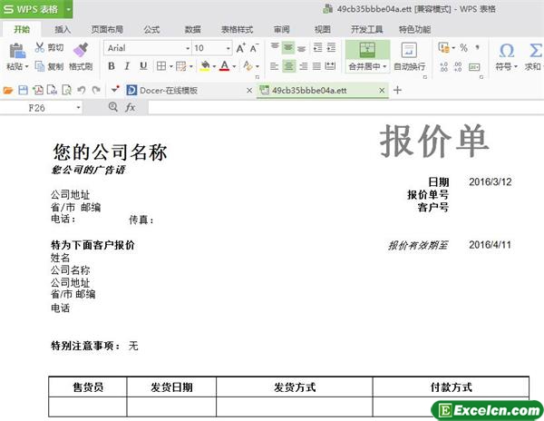Screen dimensions: 544x421
Task: Open the Name Box dropdown for F26
Action: coord(79,107)
